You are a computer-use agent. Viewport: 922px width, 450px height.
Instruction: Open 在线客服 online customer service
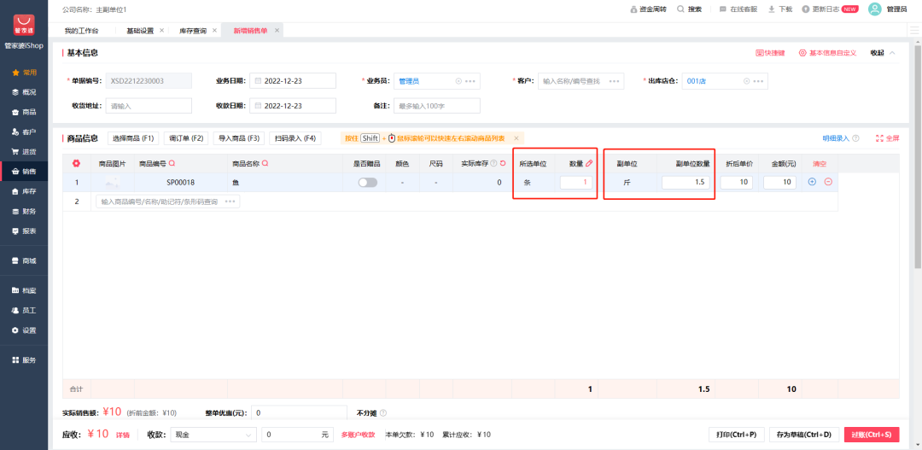coord(738,9)
